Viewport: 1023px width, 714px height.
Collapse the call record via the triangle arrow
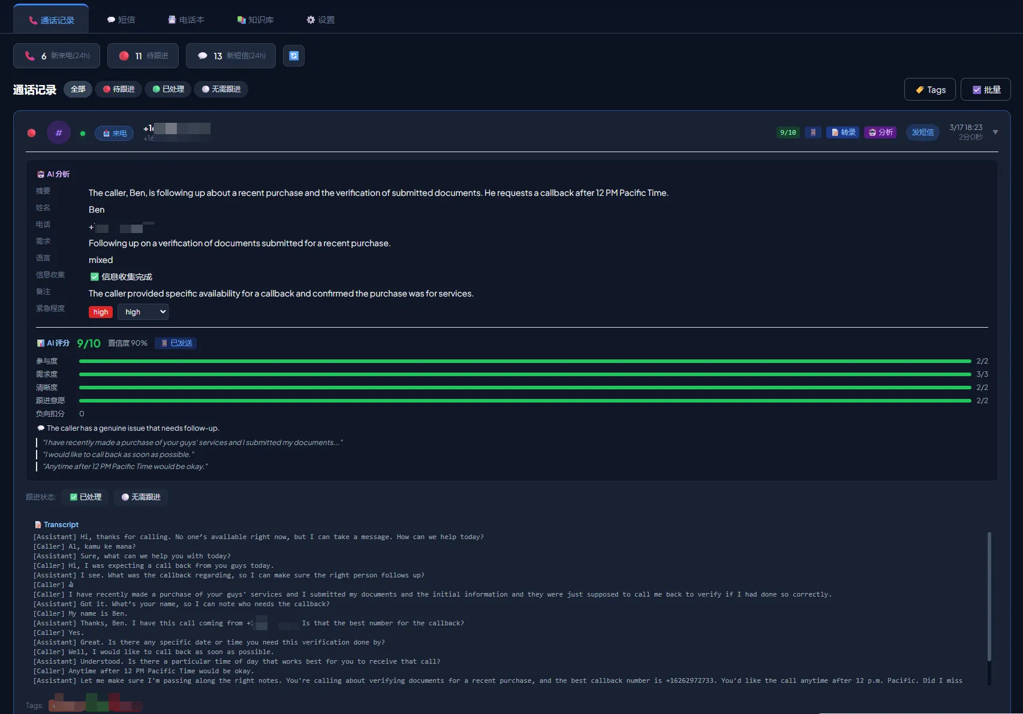(995, 132)
